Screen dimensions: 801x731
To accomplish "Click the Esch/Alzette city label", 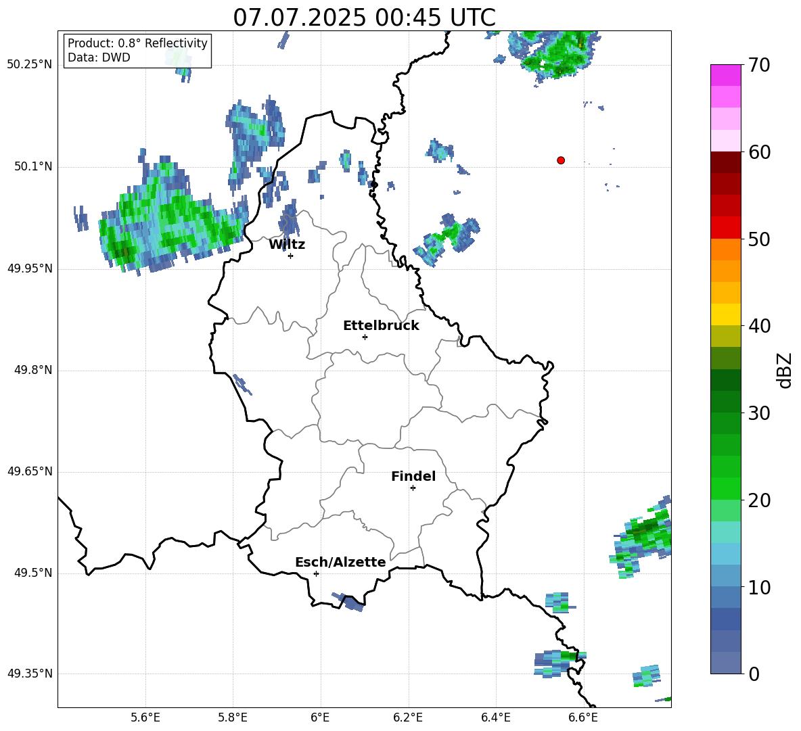I will [340, 562].
